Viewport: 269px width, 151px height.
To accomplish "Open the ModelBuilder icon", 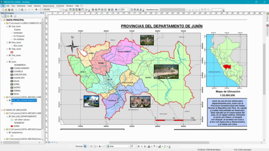I will (x=87, y=10).
